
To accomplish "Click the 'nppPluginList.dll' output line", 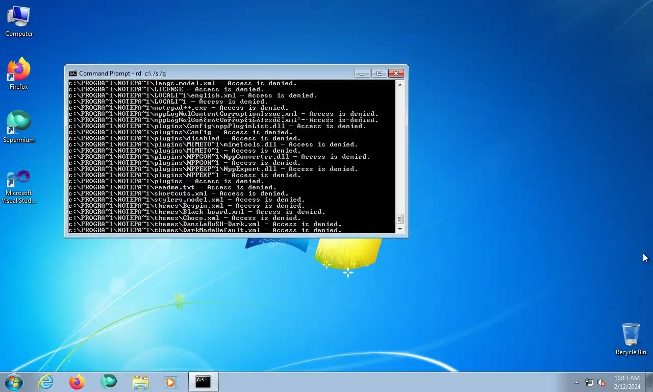I will coord(217,126).
